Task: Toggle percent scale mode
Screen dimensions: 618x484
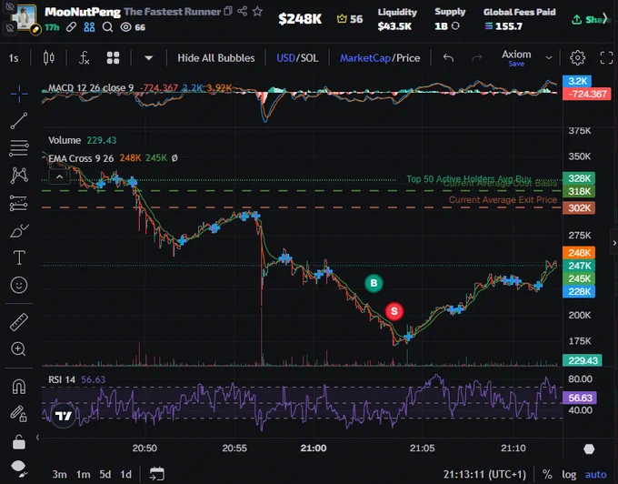Action: 547,474
